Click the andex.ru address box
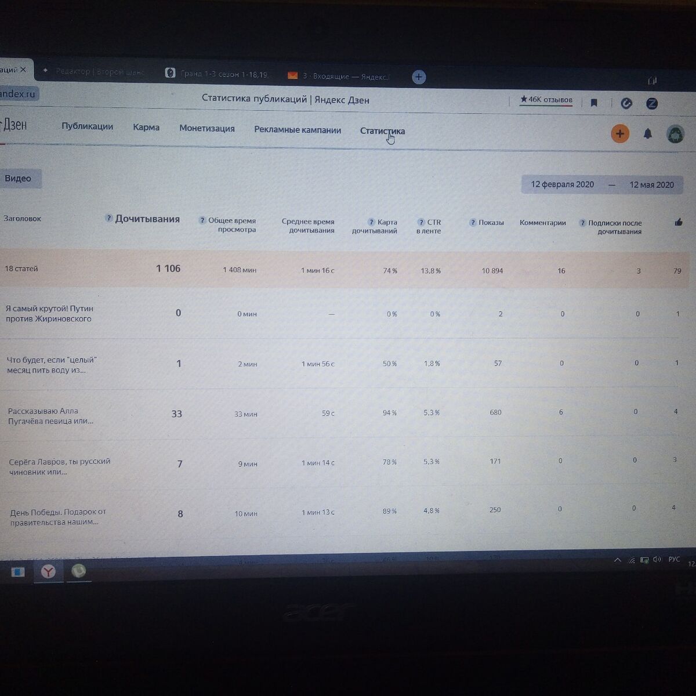The height and width of the screenshot is (696, 696). (x=19, y=93)
